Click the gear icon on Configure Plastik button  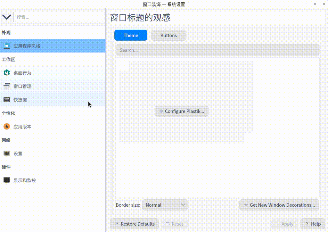pos(160,111)
